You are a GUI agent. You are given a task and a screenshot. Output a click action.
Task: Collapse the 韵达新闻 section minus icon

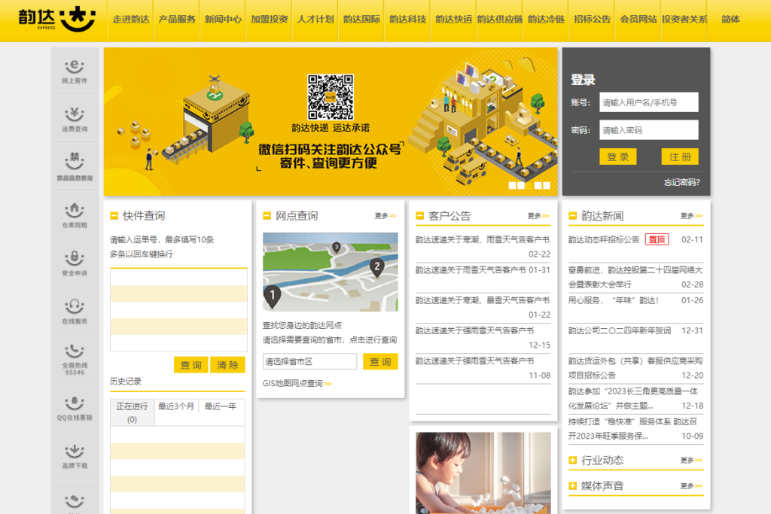point(572,216)
